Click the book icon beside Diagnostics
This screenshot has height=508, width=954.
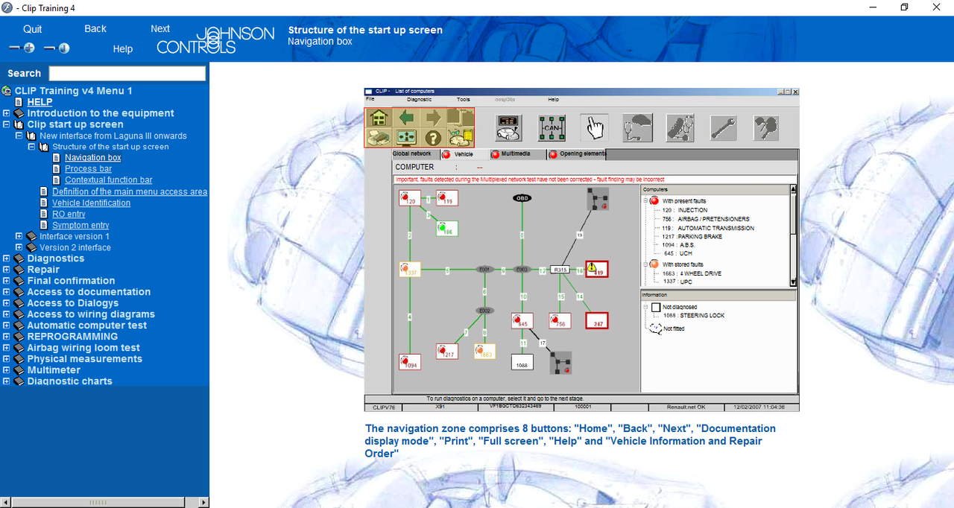19,258
